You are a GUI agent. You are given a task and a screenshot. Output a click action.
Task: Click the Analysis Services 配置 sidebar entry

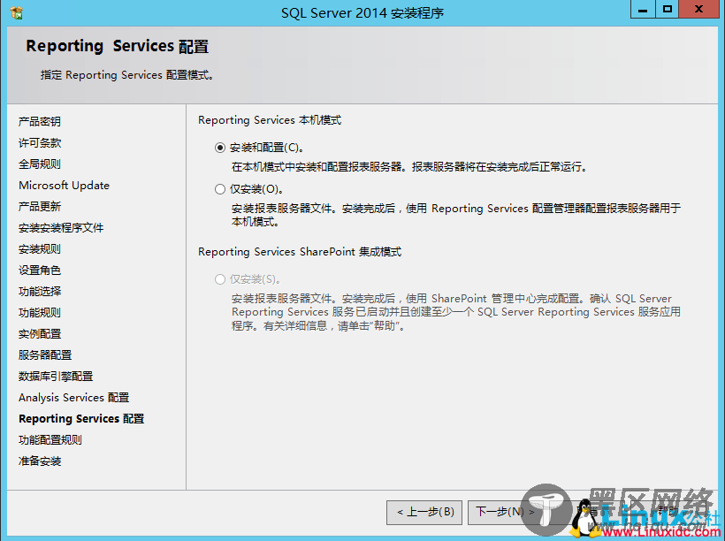point(74,398)
